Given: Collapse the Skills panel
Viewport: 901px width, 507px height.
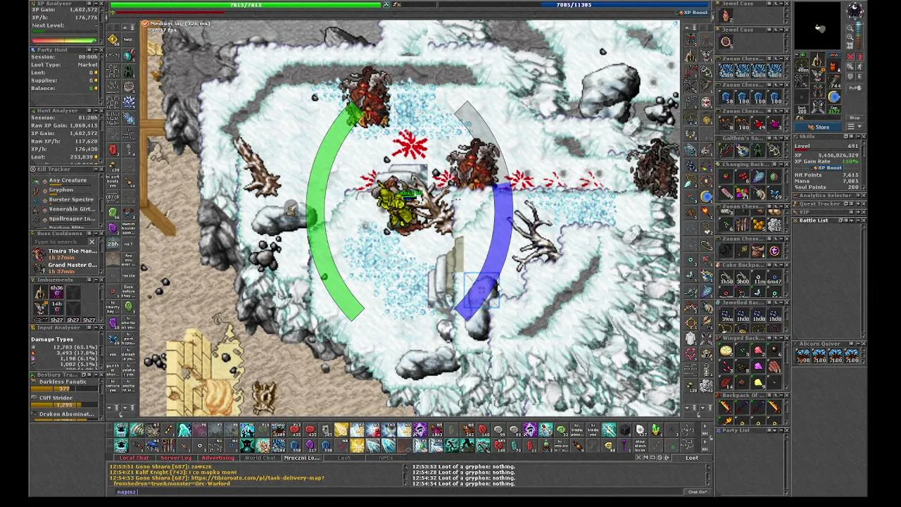Looking at the screenshot, I should tap(858, 137).
